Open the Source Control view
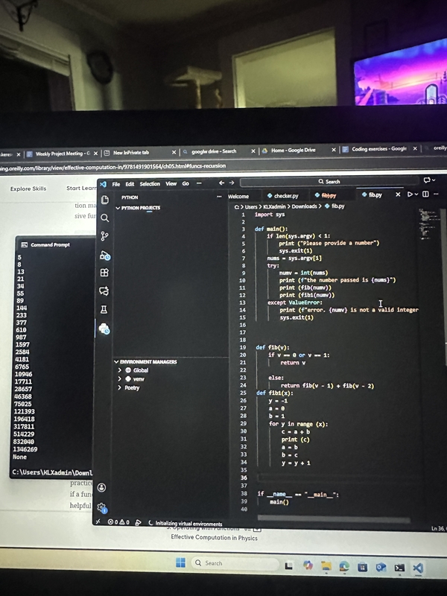447x596 pixels. coord(104,236)
